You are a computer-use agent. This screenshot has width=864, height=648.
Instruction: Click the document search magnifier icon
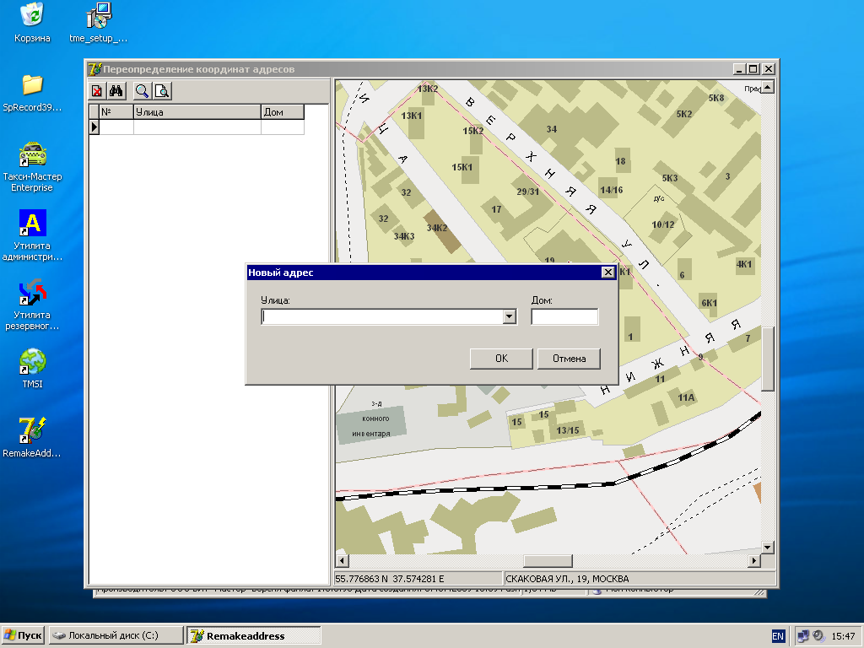tap(161, 91)
